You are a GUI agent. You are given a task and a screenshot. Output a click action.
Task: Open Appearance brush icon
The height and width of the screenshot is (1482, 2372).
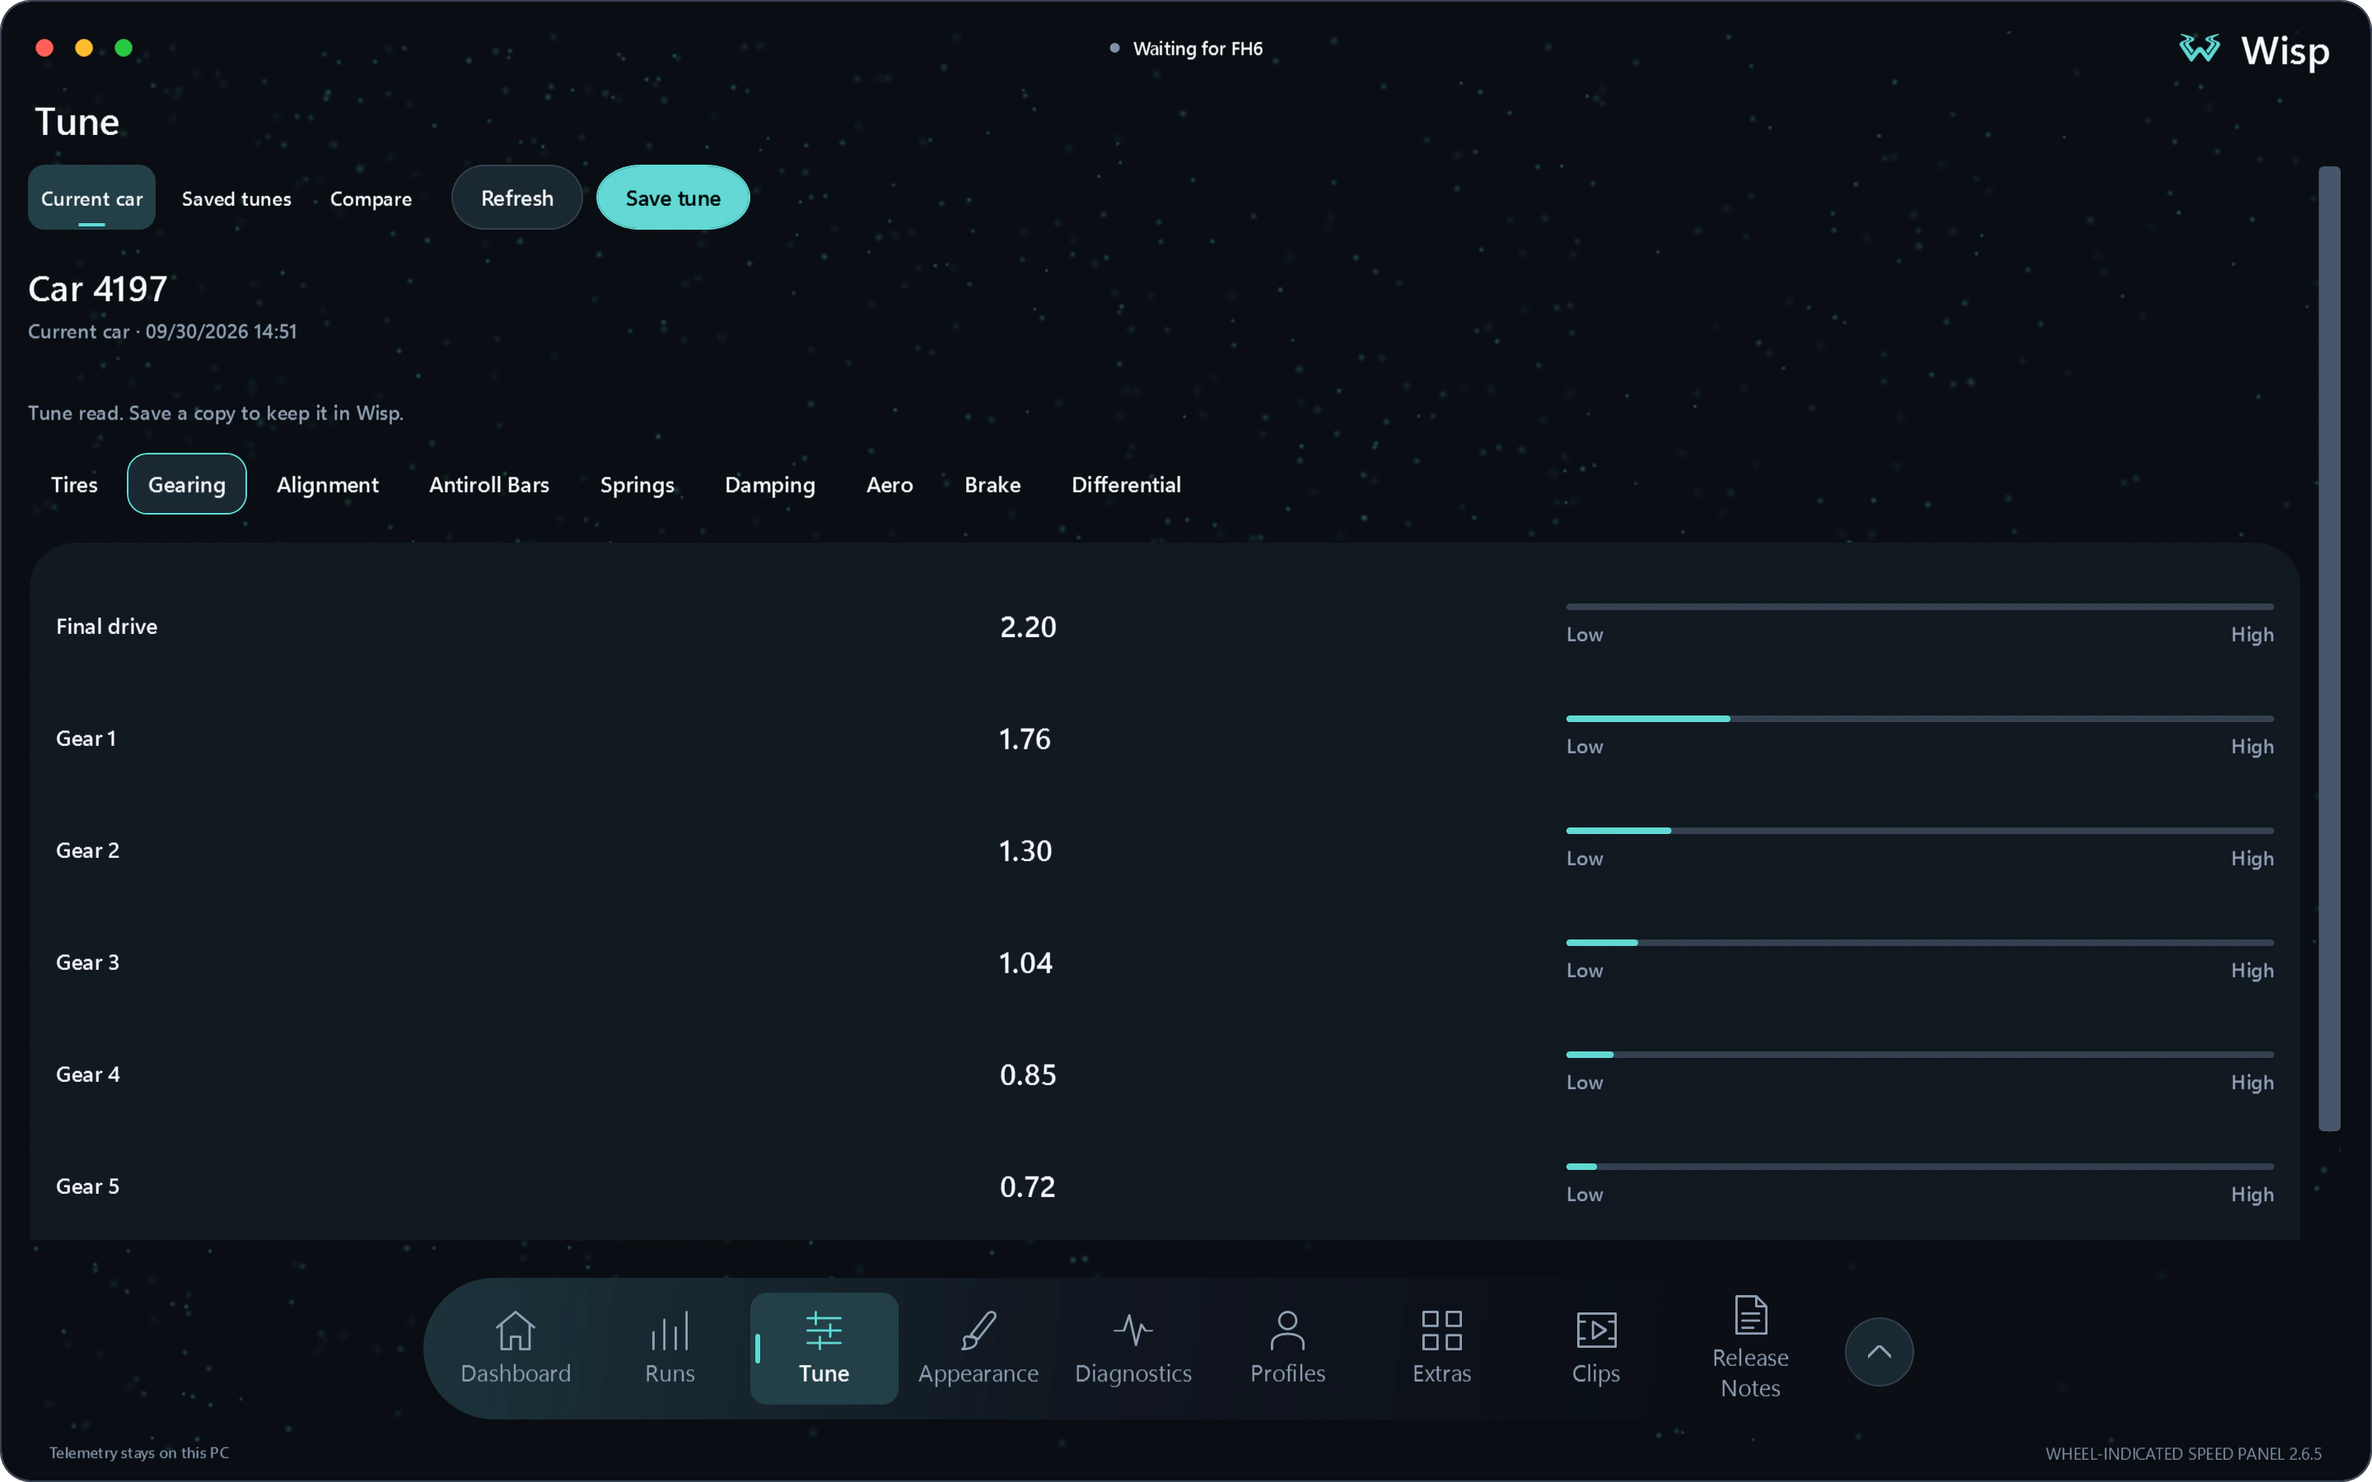(978, 1330)
